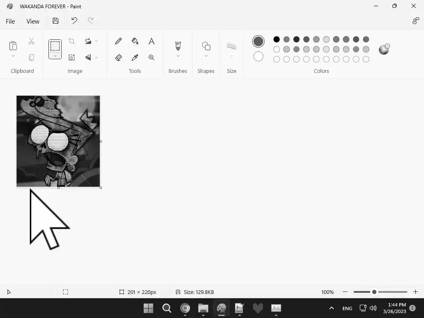Screen dimensions: 424x318
Task: Select the Pencil tool
Action: point(118,41)
